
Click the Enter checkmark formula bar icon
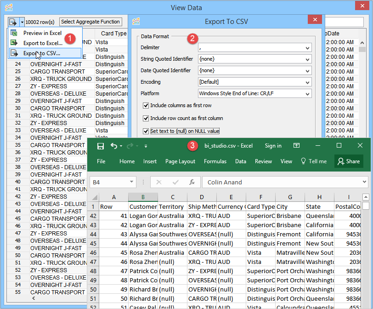click(x=175, y=183)
